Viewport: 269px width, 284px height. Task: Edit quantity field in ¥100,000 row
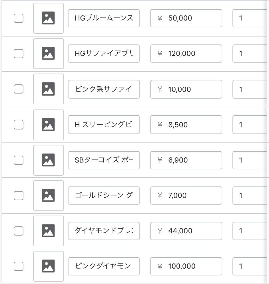click(x=250, y=266)
